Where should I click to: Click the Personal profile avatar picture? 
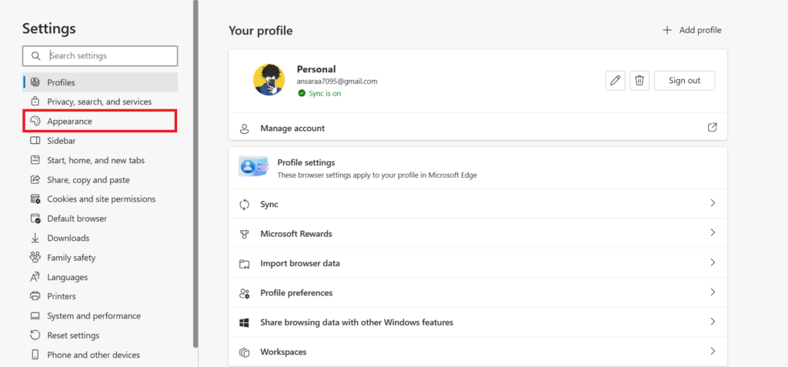pos(269,80)
